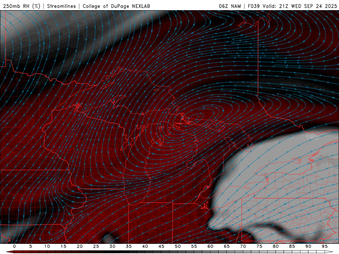
Task: Click the "F039" forecast hour label
Action: (x=253, y=6)
